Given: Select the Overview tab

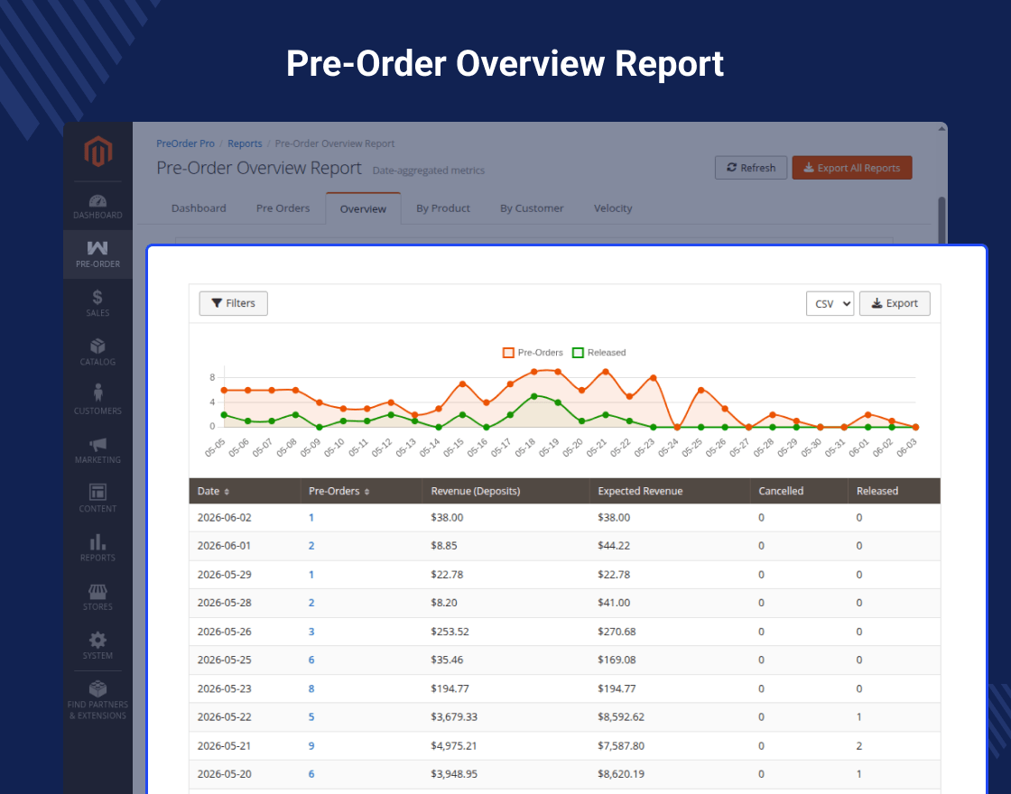Looking at the screenshot, I should click(363, 208).
